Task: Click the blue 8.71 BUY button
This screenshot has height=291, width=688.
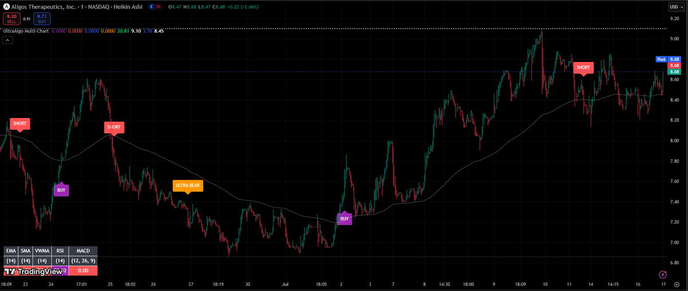Action: click(42, 18)
